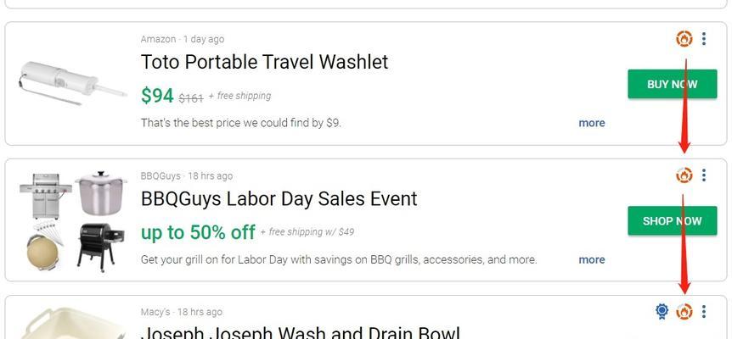Click the SHOP NOW button

coord(672,220)
